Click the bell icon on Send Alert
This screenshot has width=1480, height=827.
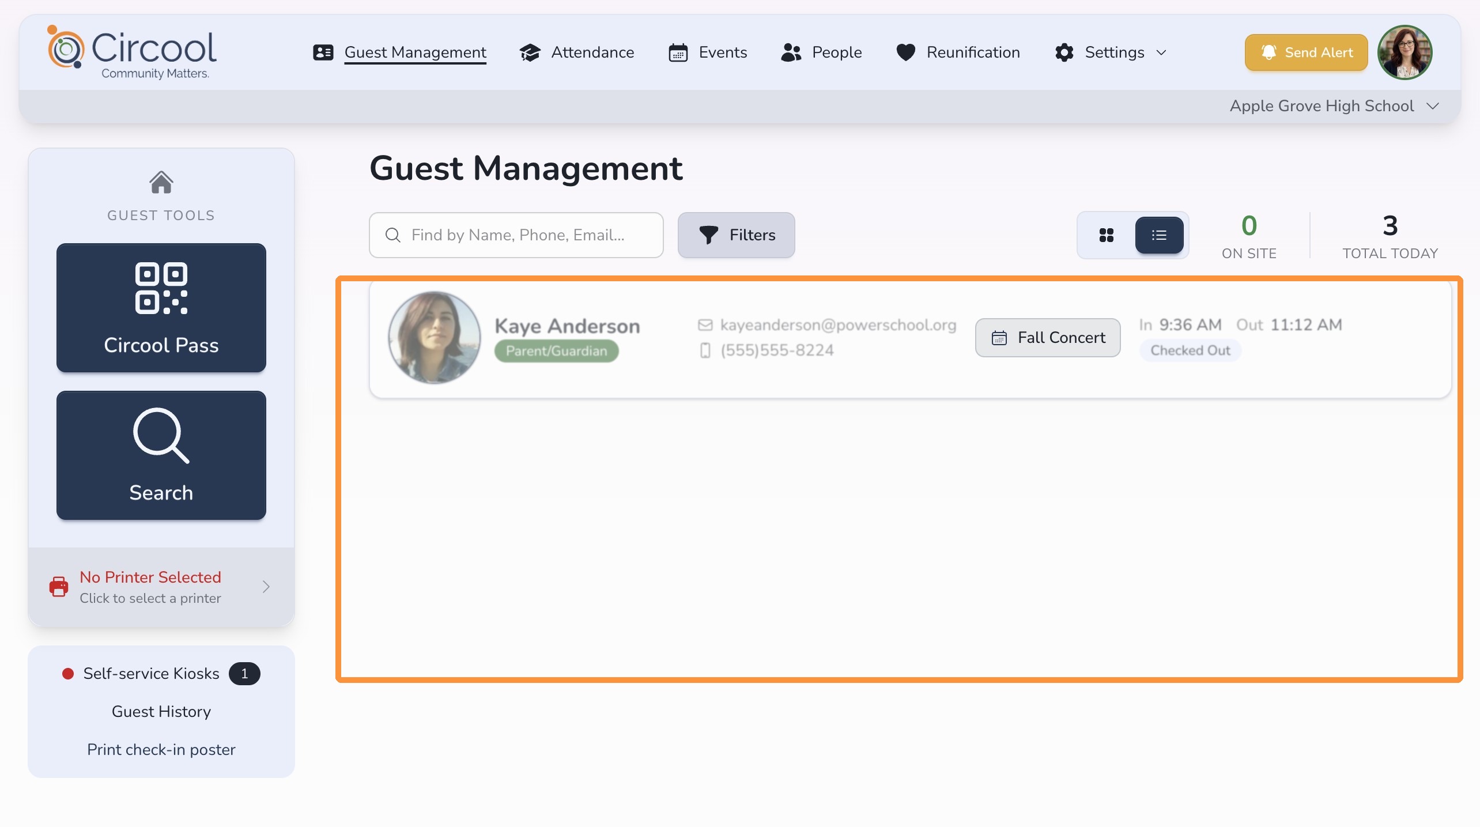pyautogui.click(x=1268, y=52)
